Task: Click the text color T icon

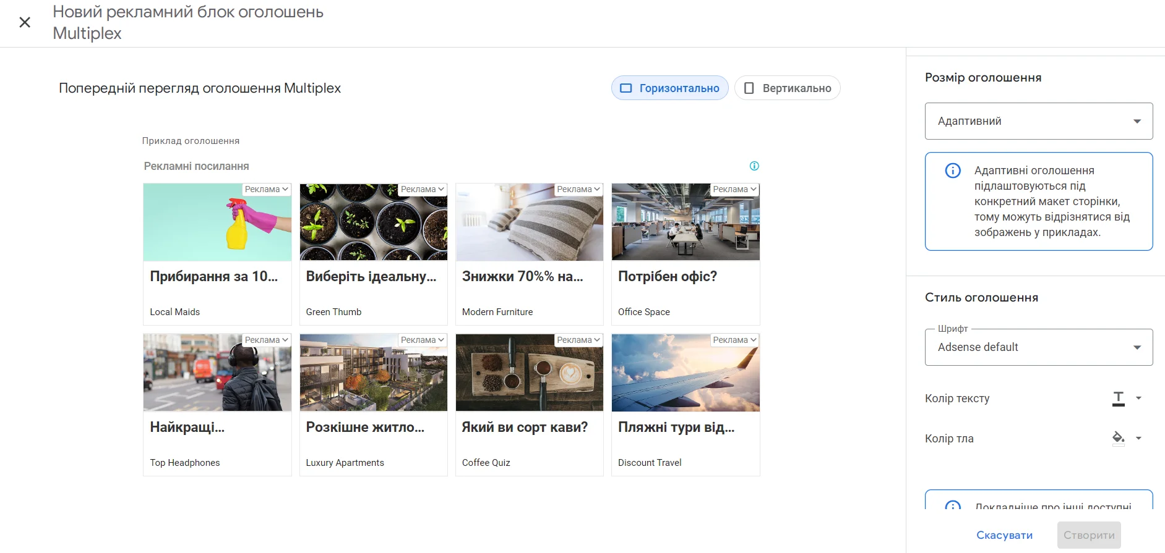Action: 1119,399
